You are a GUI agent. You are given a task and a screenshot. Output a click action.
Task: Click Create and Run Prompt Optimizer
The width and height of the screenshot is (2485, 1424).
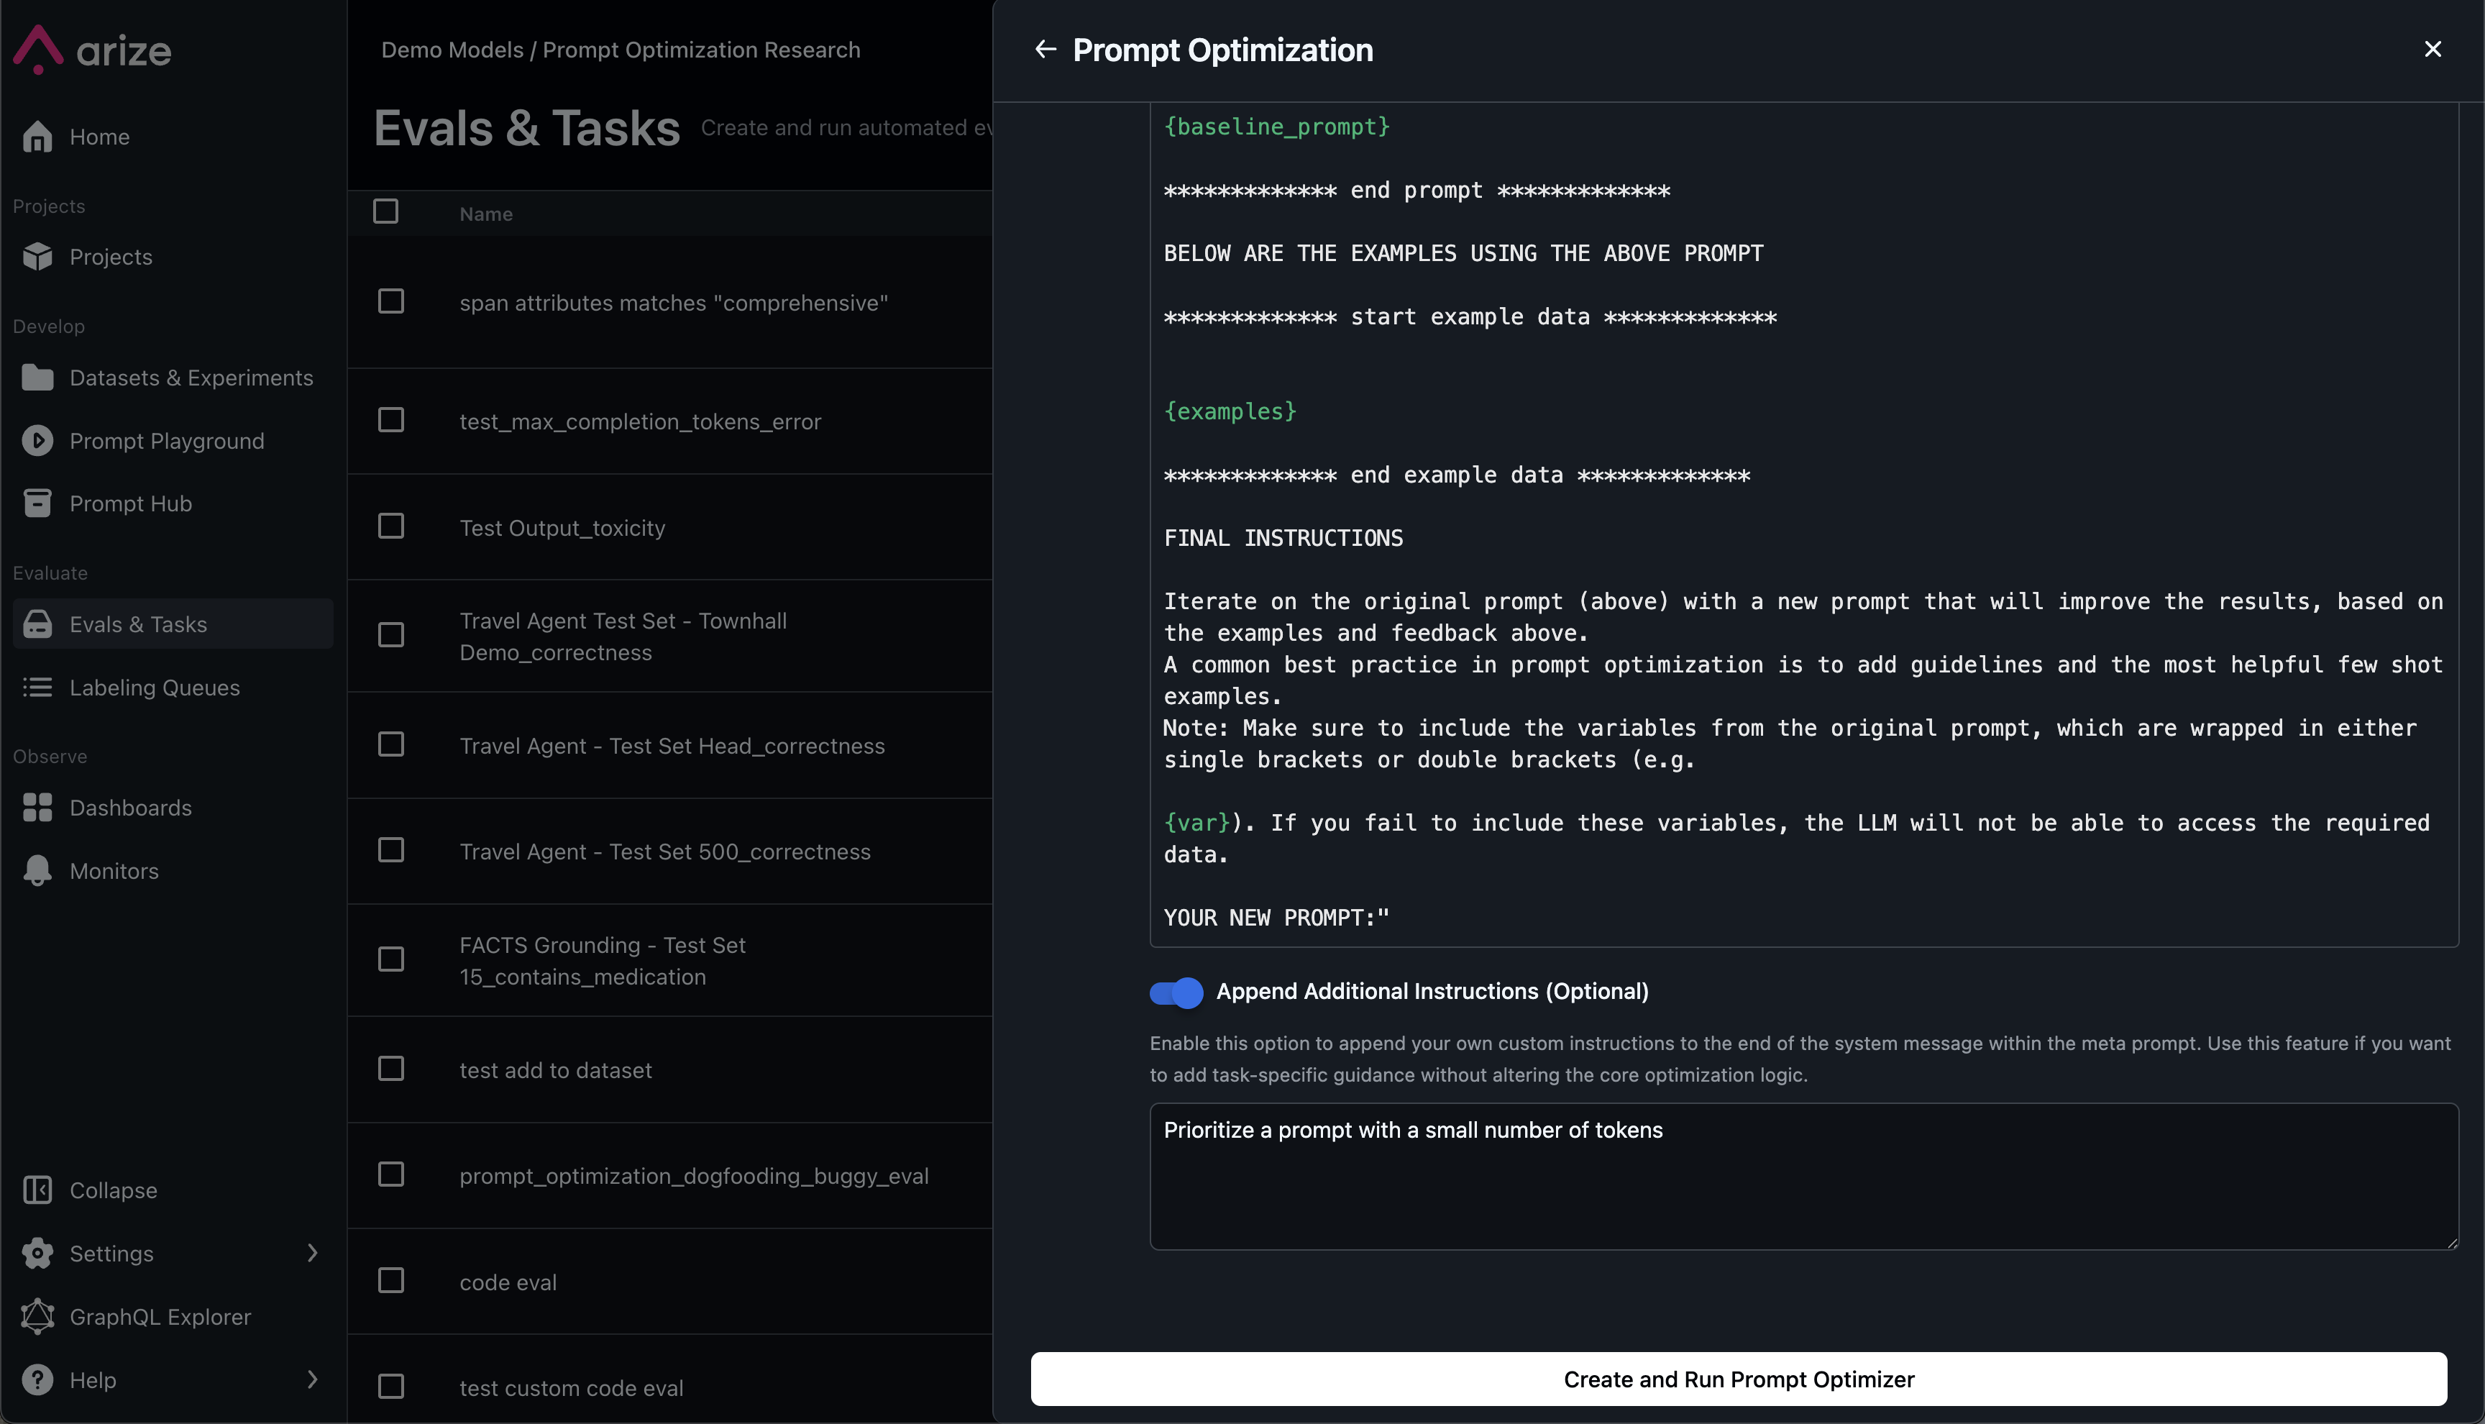coord(1739,1379)
